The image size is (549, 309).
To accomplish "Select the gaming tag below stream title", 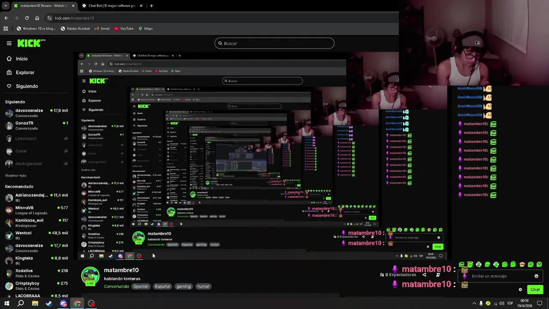I will (x=184, y=286).
